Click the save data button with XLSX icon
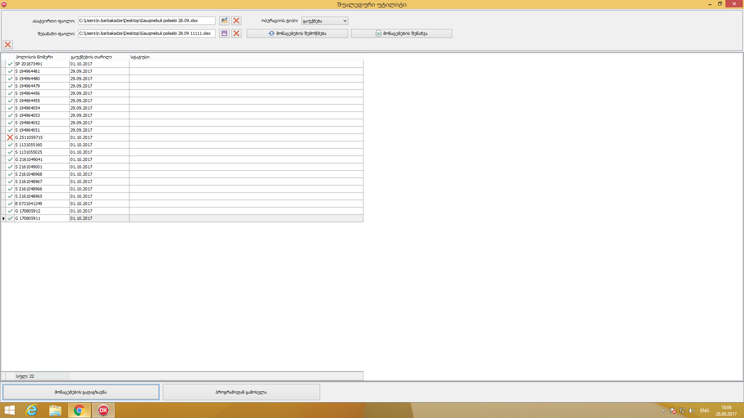 tap(401, 33)
